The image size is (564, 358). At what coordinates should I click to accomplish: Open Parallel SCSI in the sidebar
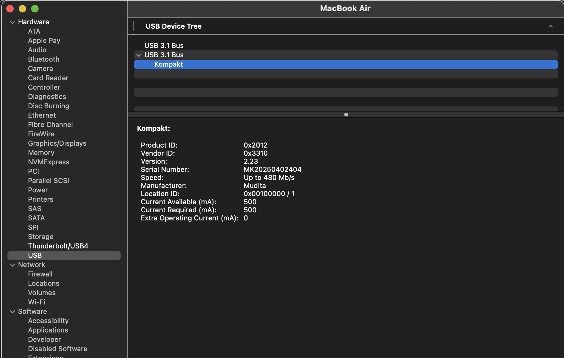[49, 181]
